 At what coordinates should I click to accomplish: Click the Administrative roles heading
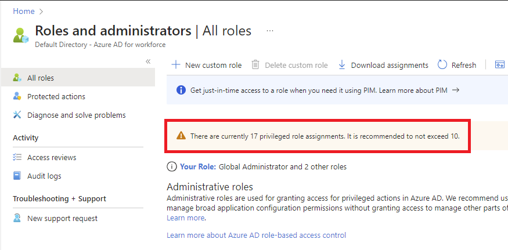(210, 187)
